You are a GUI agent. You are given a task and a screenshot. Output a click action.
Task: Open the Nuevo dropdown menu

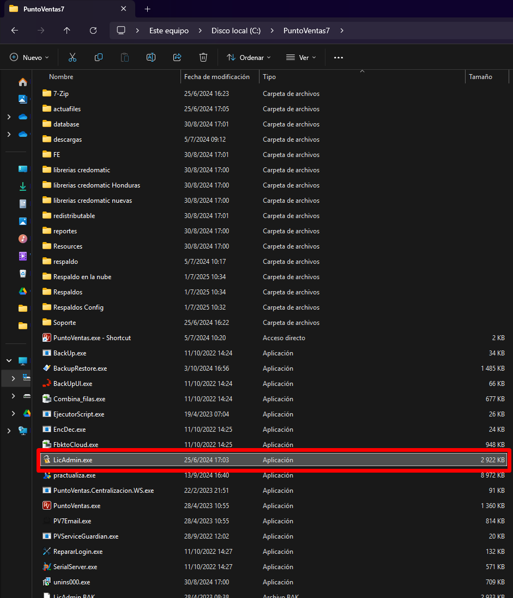pos(29,58)
